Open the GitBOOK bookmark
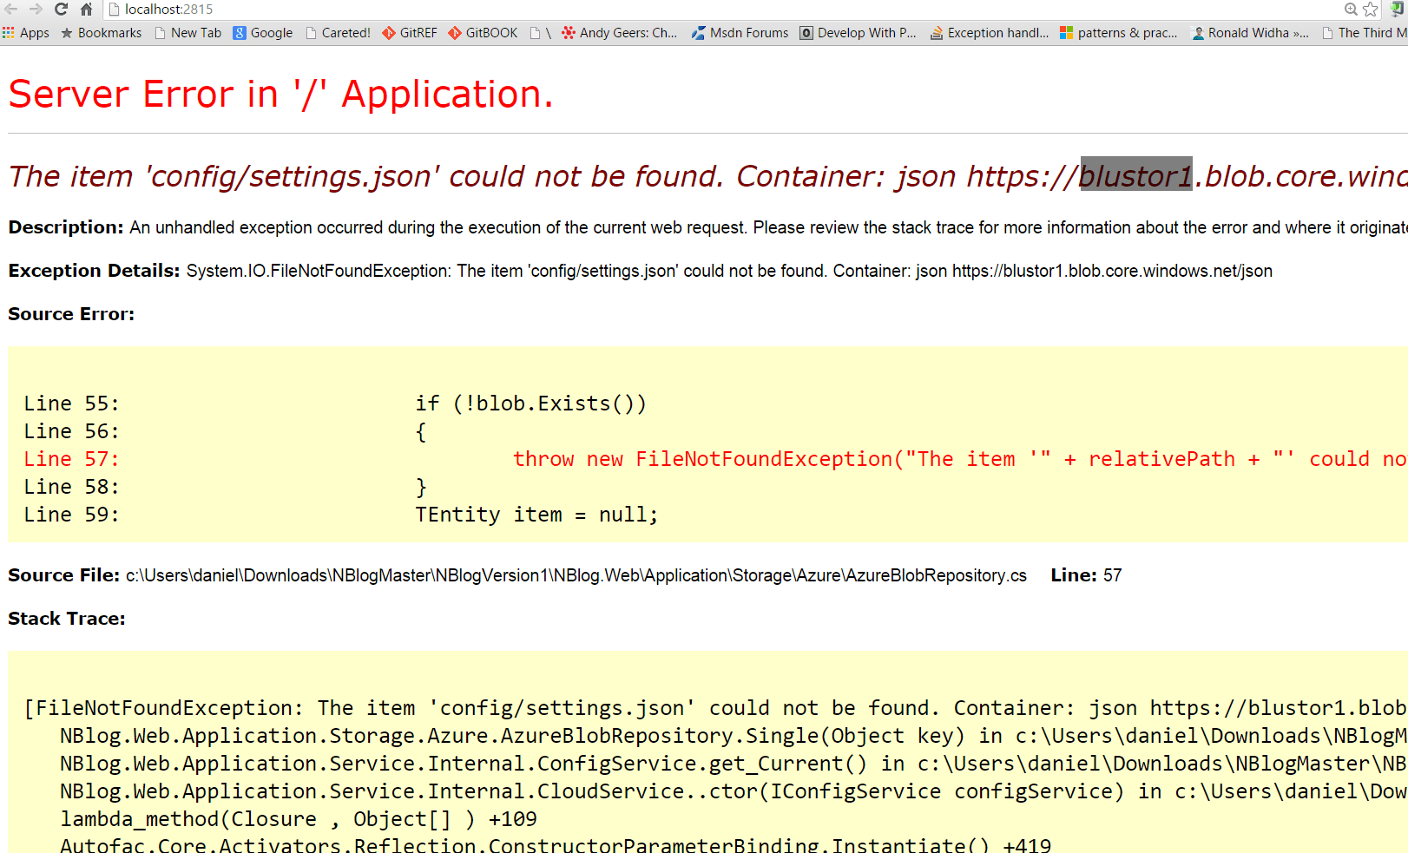 tap(483, 33)
